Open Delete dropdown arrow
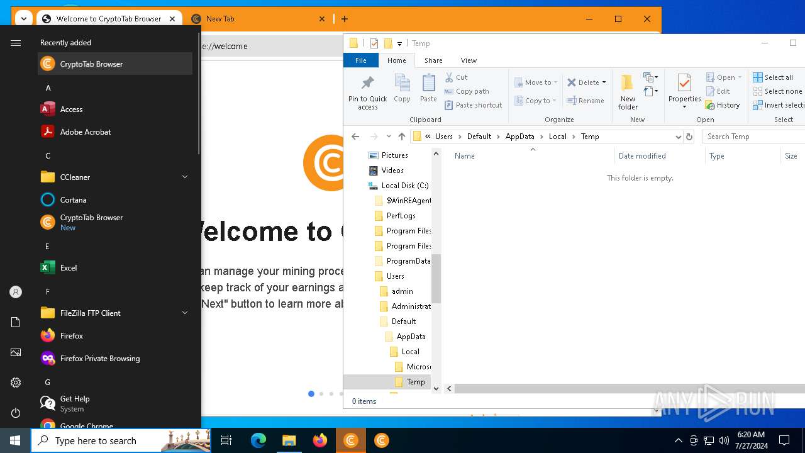805x453 pixels. 604,82
